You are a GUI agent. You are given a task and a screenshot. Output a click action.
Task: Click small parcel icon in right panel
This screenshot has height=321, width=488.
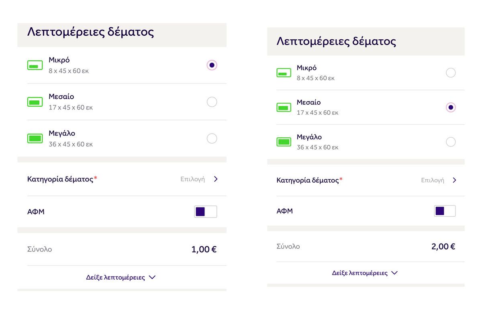coord(284,73)
